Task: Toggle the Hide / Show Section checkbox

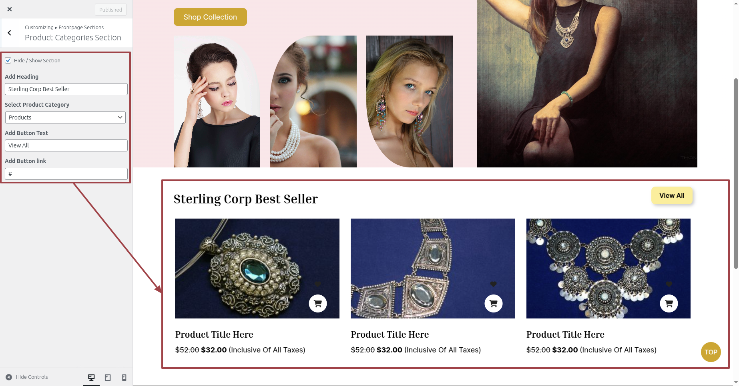Action: [8, 60]
